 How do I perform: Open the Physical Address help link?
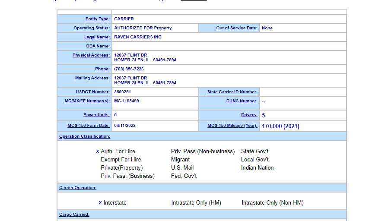91,55
